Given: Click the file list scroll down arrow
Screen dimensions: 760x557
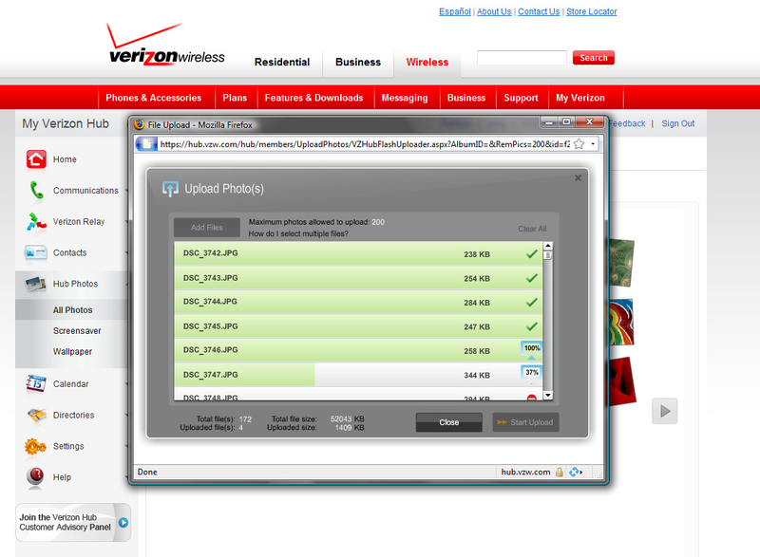Looking at the screenshot, I should coord(548,396).
